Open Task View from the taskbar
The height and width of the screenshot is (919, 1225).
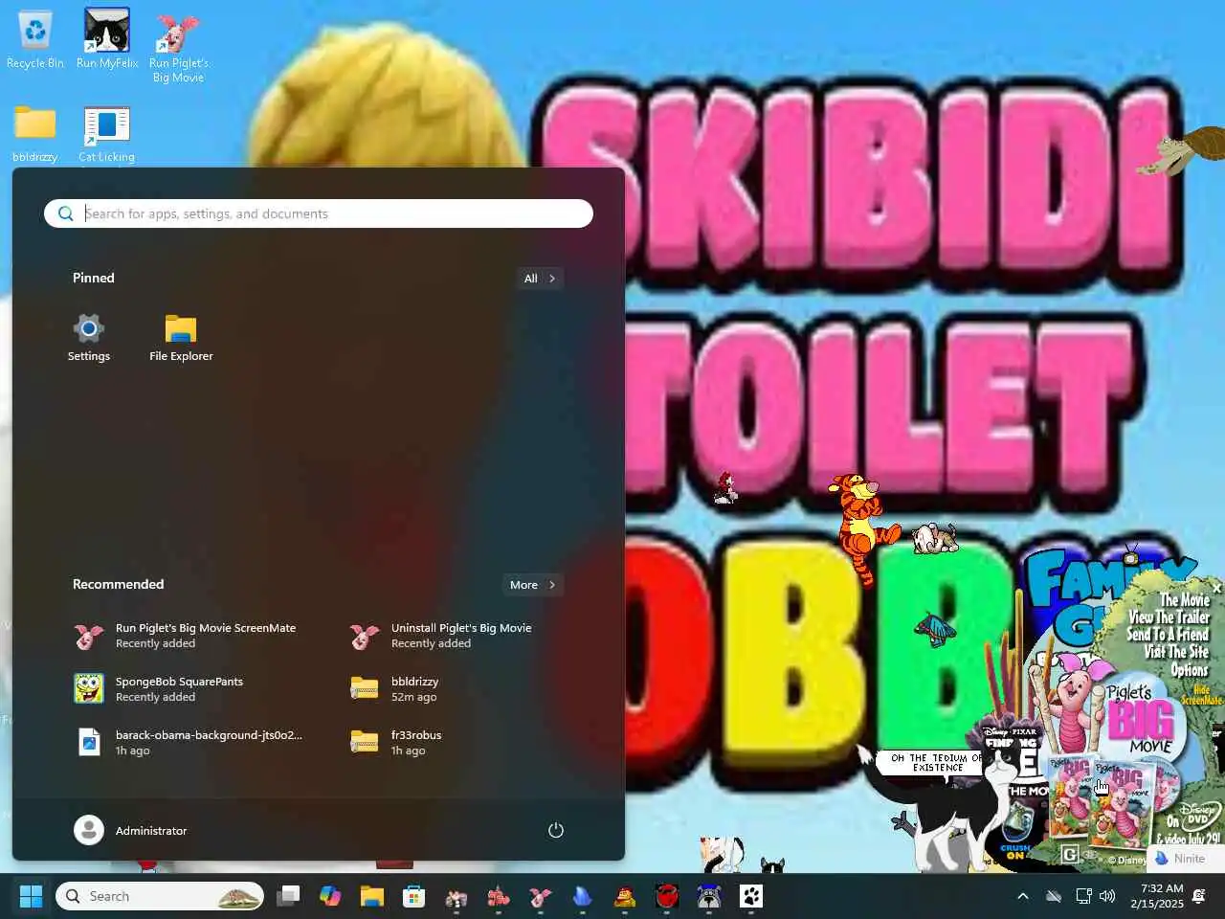pos(288,896)
